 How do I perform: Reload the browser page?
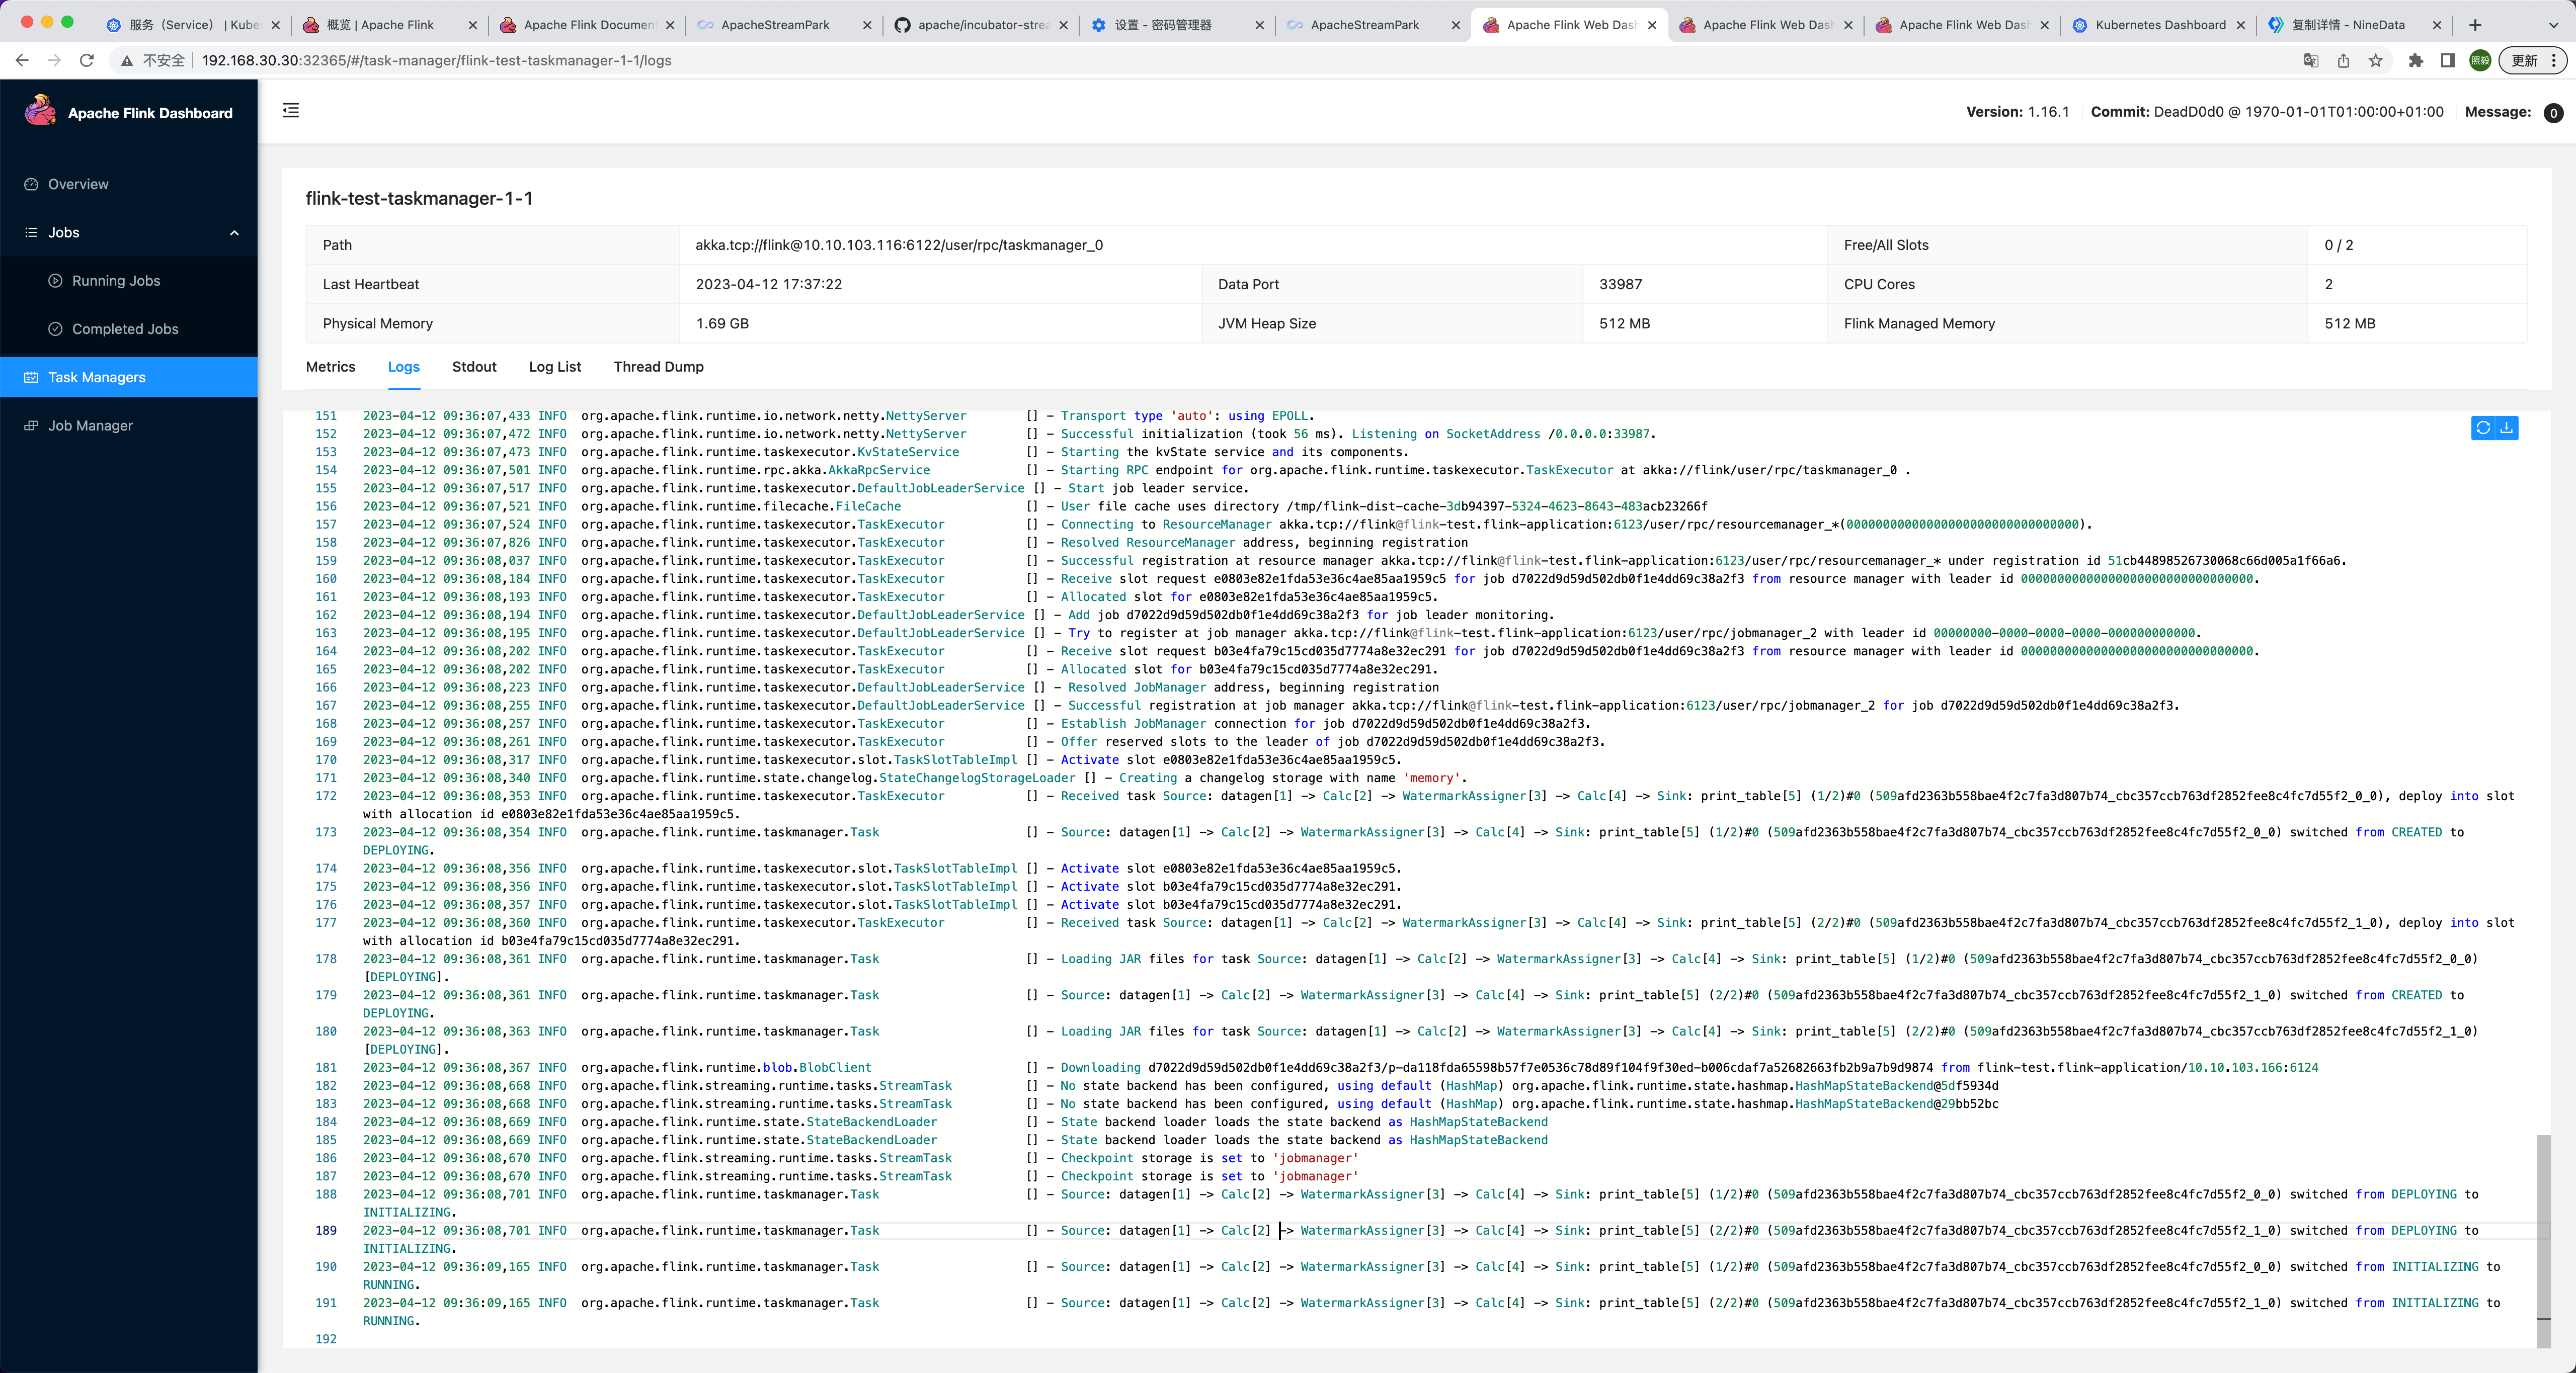(x=87, y=60)
